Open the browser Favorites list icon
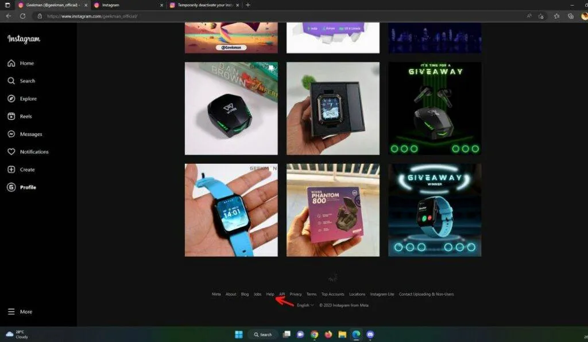Viewport: 588px width, 342px height. click(x=557, y=16)
